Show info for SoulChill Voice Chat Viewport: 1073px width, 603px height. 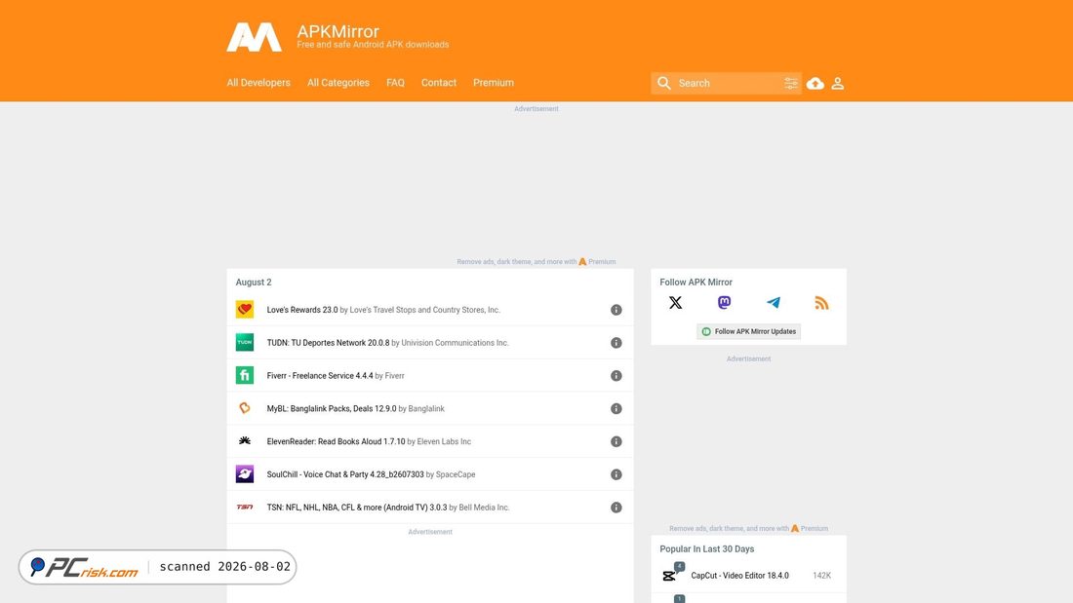point(616,474)
